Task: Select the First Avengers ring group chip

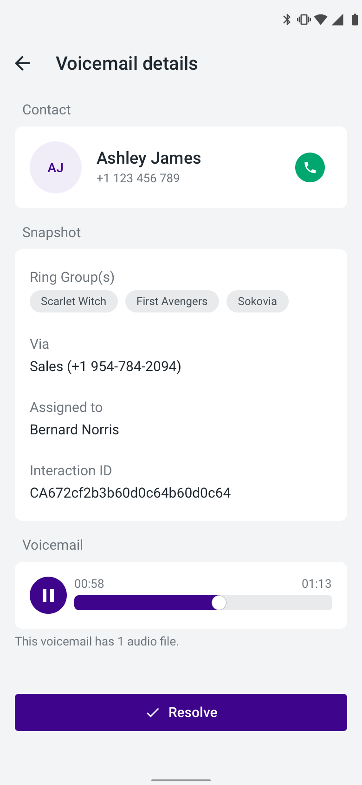Action: [172, 301]
